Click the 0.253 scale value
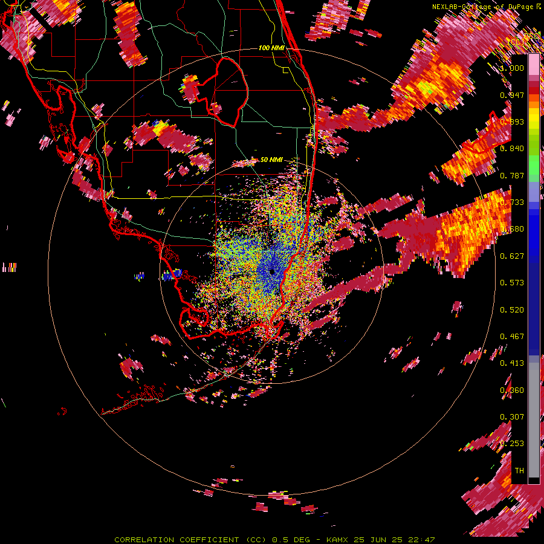Image resolution: width=544 pixels, height=544 pixels. [x=512, y=444]
